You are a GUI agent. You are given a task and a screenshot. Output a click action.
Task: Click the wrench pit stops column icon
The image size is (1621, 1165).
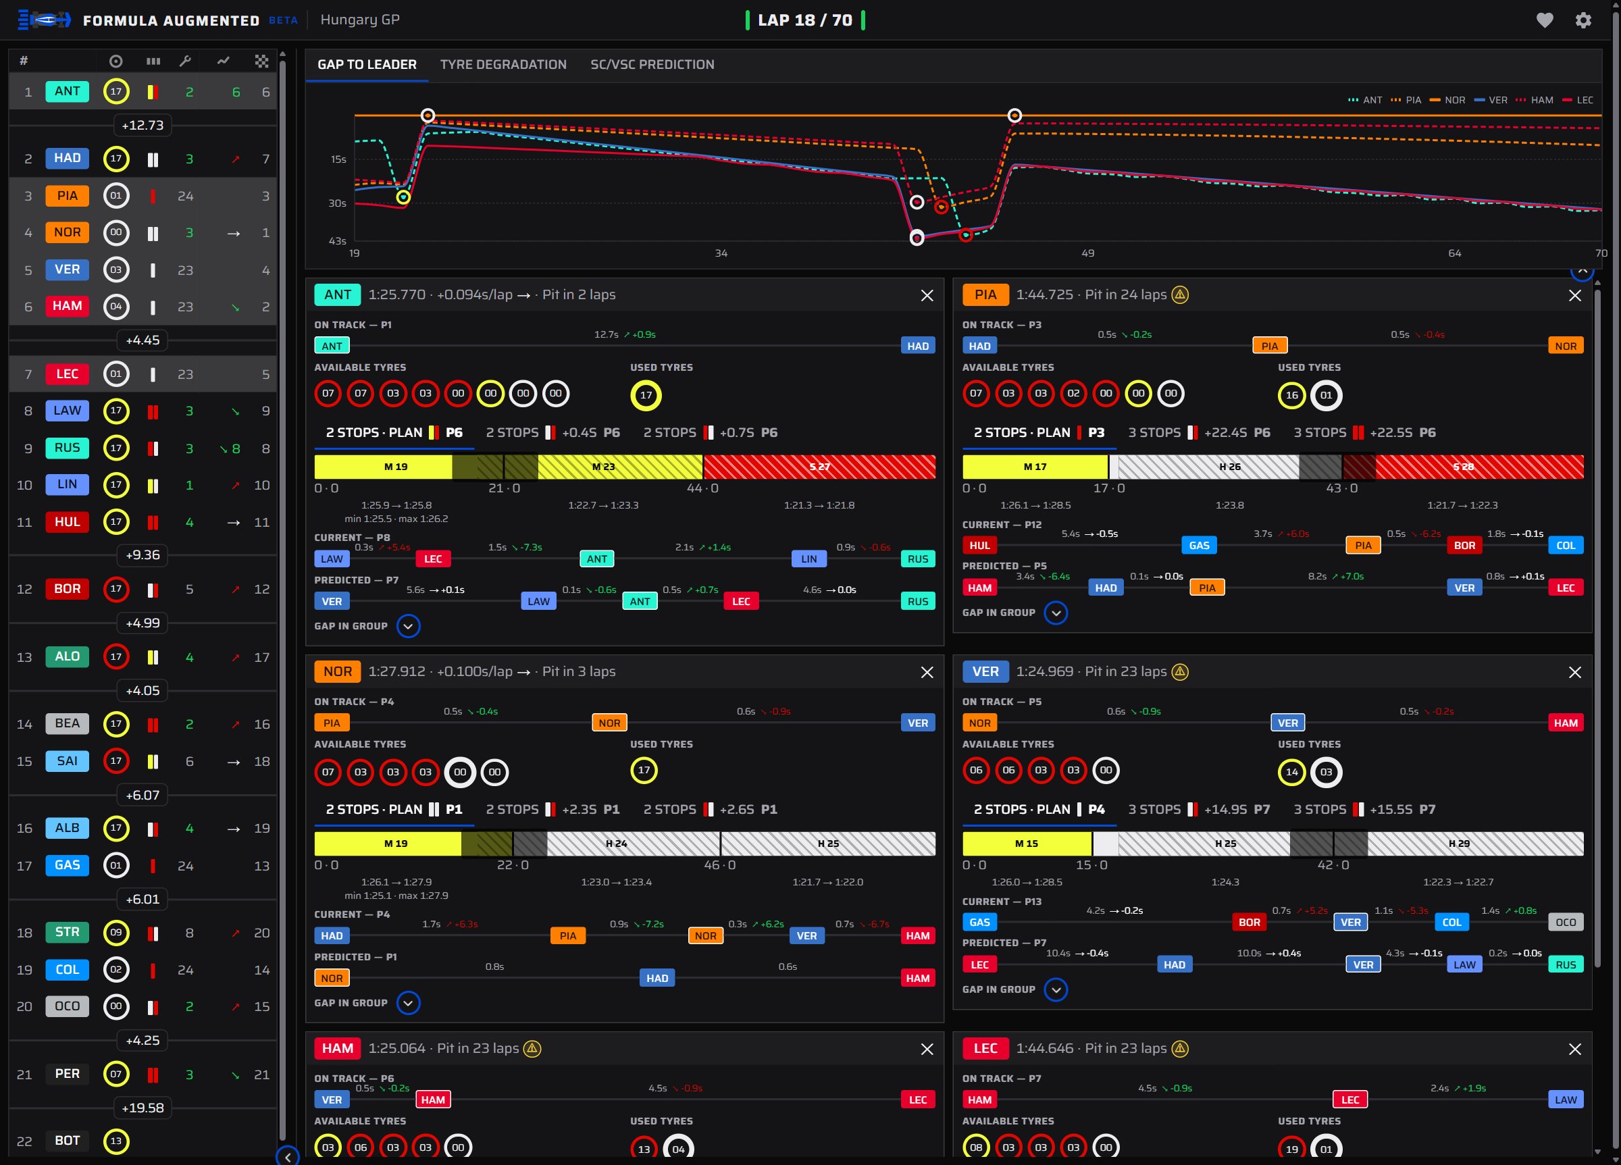(185, 61)
